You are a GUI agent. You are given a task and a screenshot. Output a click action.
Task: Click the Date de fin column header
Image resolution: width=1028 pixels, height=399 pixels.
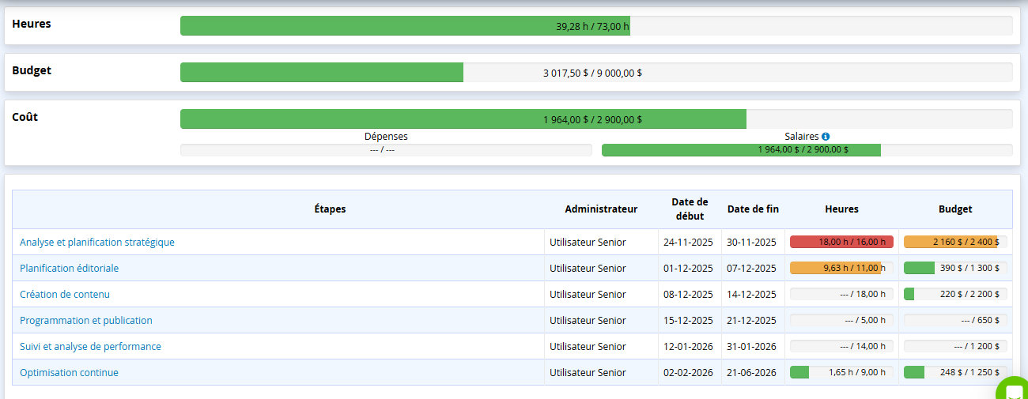coord(753,209)
